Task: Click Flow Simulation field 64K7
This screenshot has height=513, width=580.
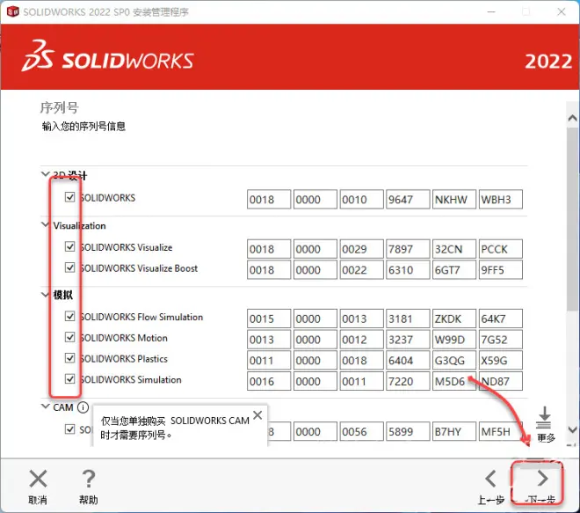Action: [x=501, y=319]
